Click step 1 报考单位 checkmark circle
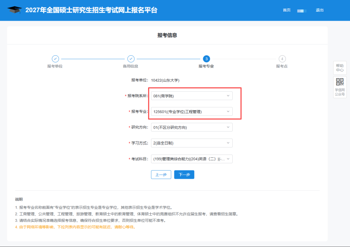 point(55,59)
